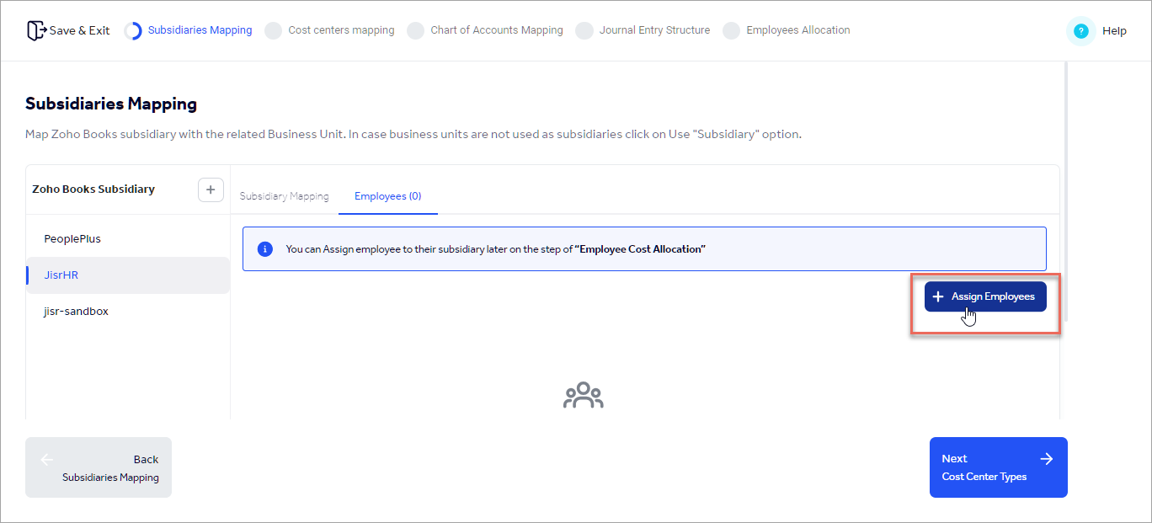Image resolution: width=1152 pixels, height=523 pixels.
Task: Select the JisrHR subsidiary
Action: (60, 275)
